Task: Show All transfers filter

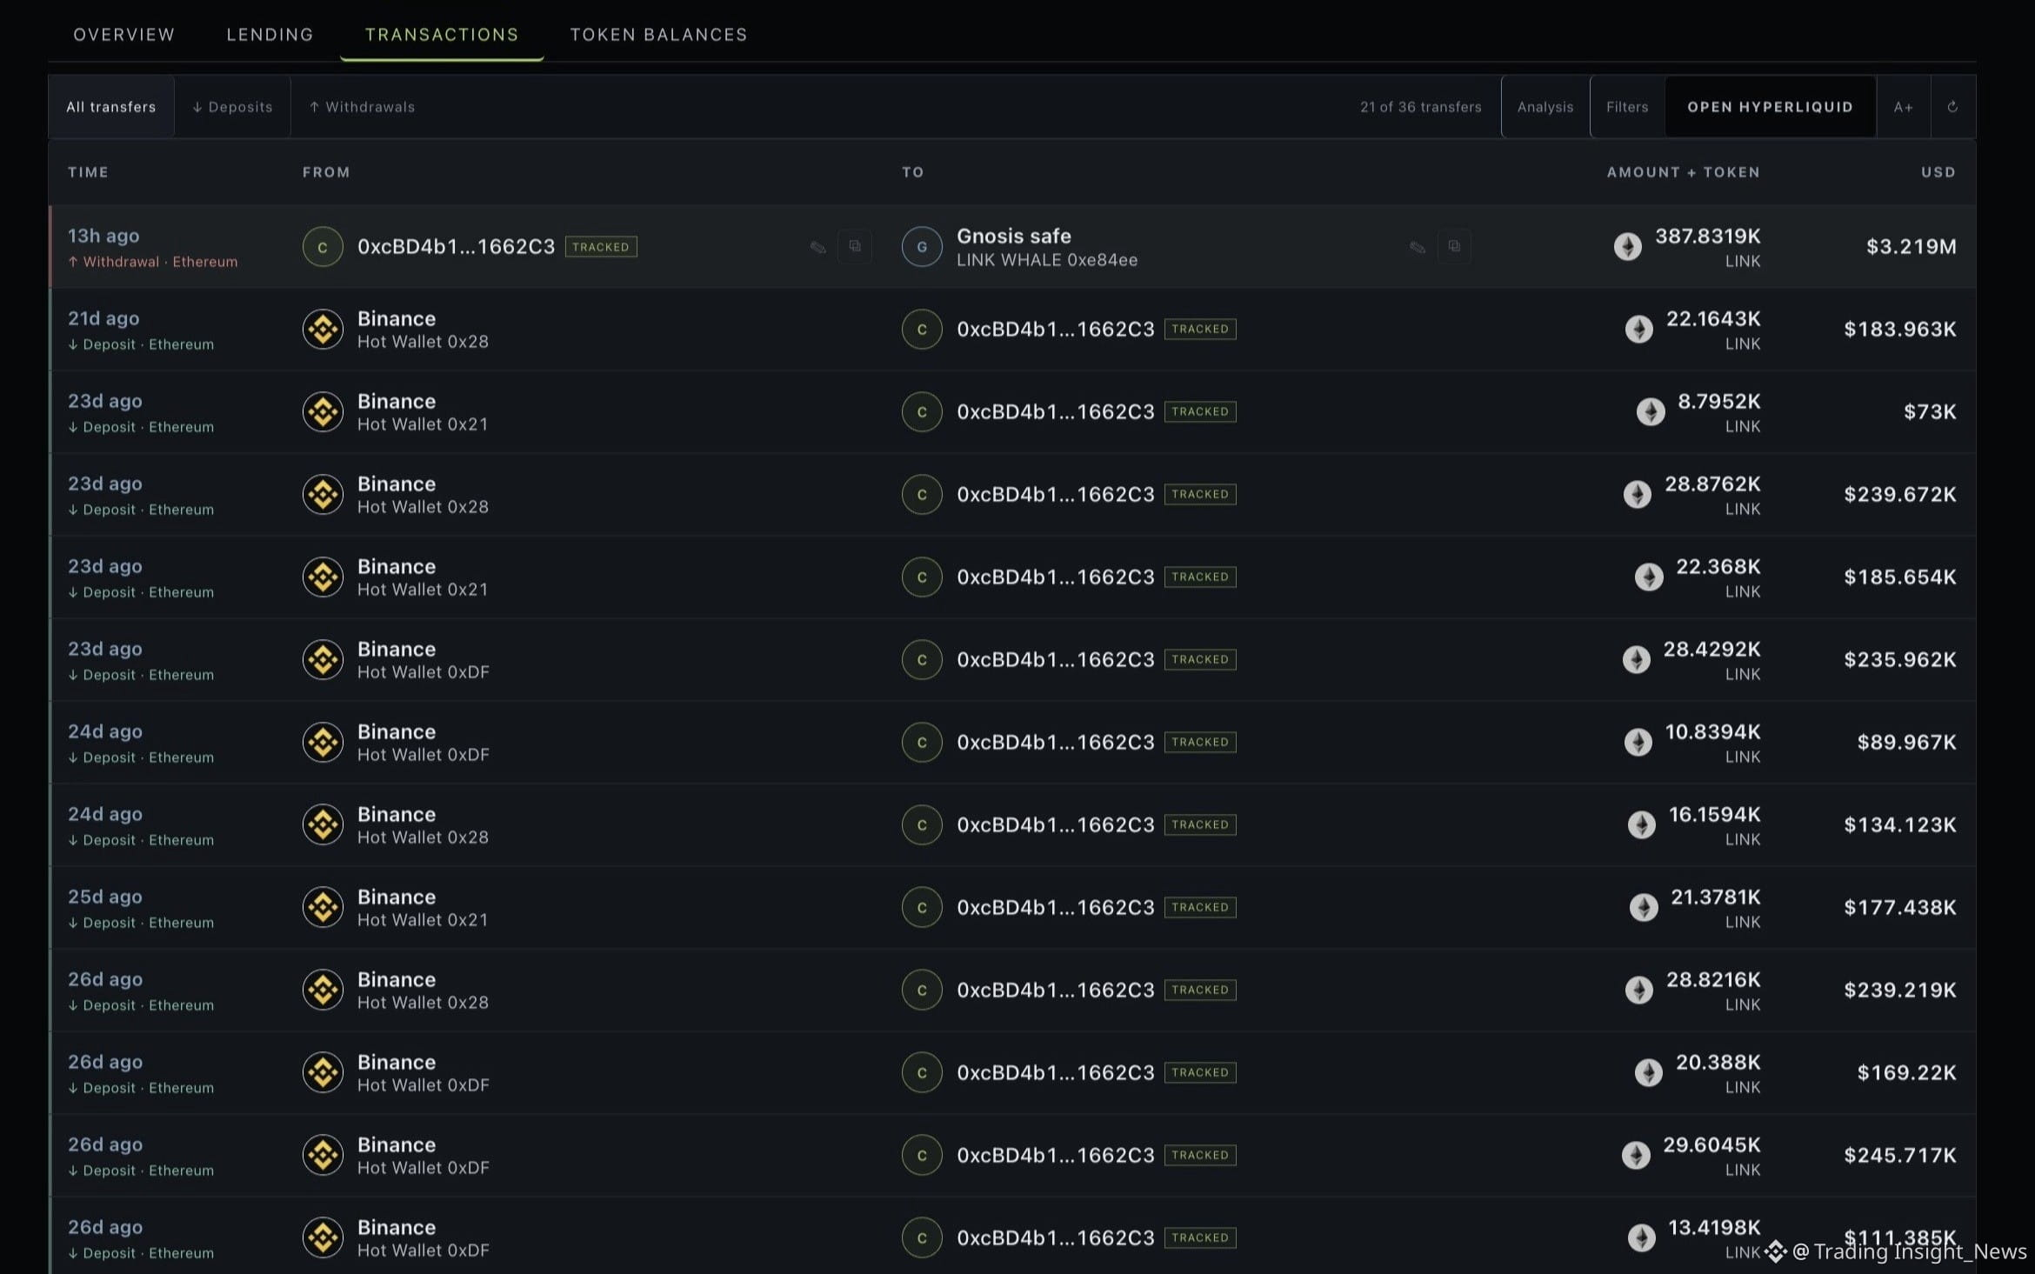Action: [111, 107]
